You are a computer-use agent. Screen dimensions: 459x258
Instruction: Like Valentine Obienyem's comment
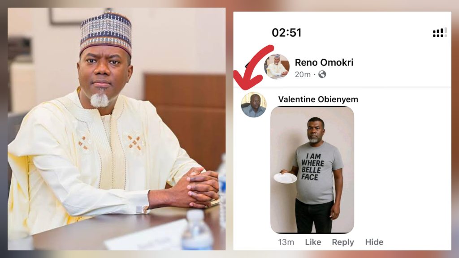point(313,242)
